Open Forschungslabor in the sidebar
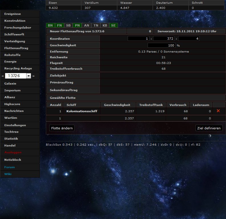 tap(20, 28)
